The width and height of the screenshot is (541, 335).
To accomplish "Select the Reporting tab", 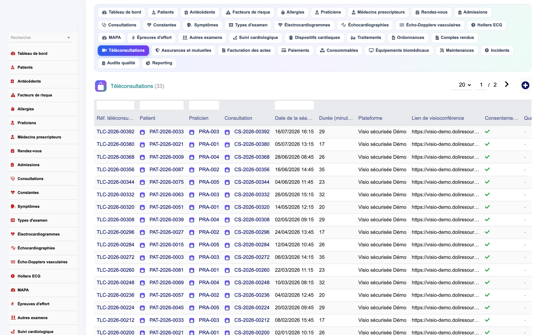I will click(x=159, y=63).
